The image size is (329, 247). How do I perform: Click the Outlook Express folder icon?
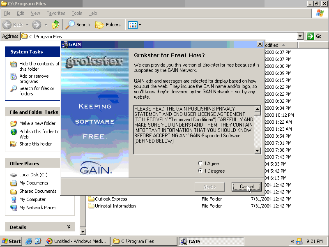point(91,199)
